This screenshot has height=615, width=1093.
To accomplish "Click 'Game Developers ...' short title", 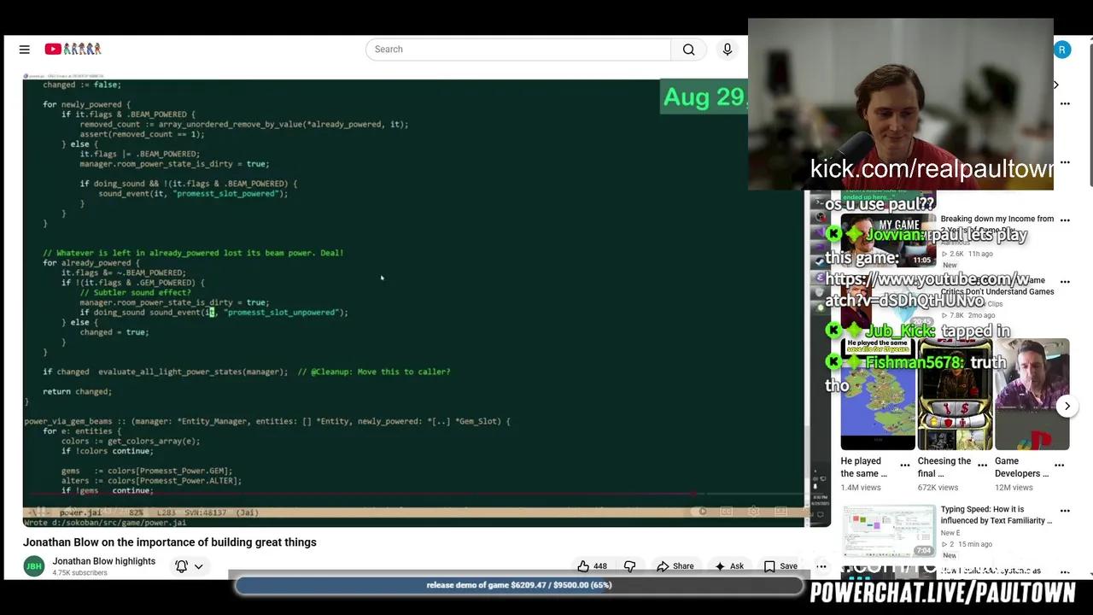I will tap(1021, 467).
